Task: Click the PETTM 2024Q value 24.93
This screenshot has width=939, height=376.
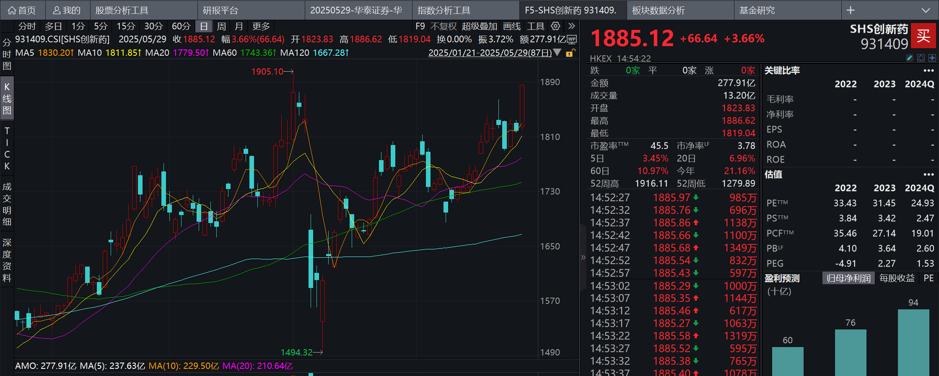Action: [x=922, y=203]
